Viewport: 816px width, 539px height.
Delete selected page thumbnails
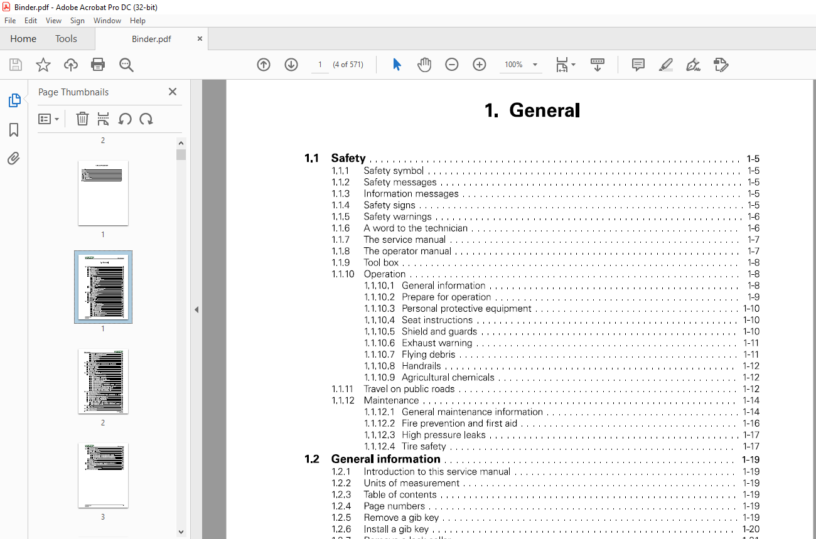tap(82, 119)
